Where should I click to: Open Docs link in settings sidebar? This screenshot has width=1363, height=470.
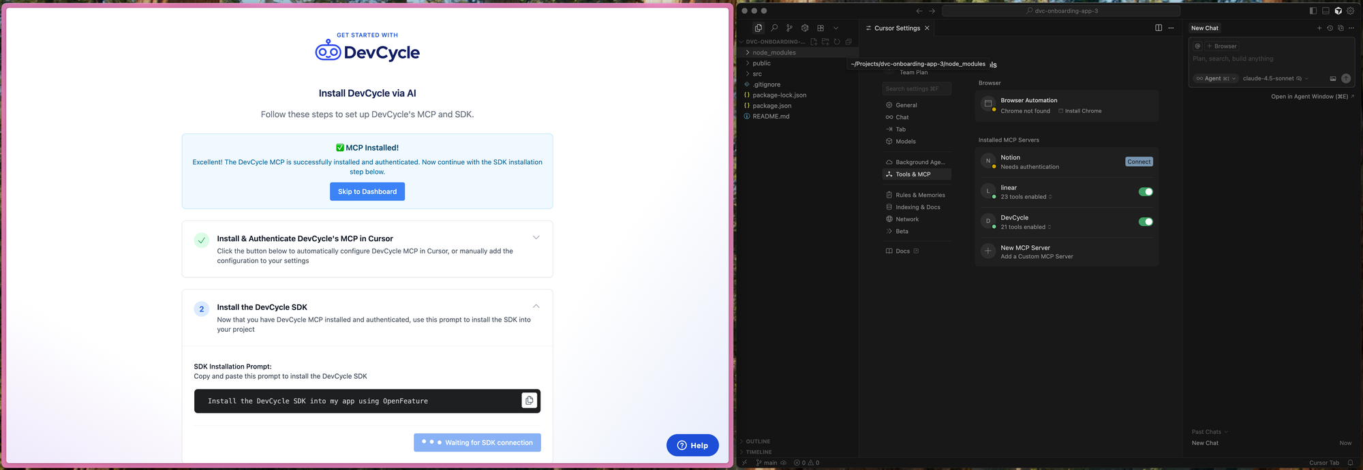tap(902, 251)
